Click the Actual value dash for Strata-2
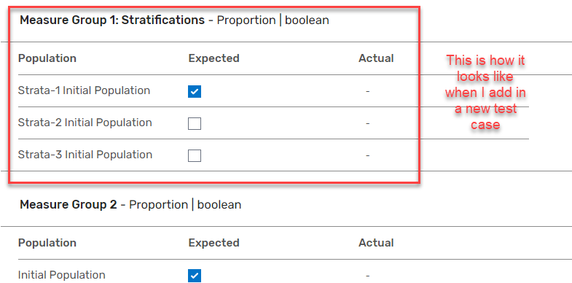This screenshot has height=283, width=572. (368, 123)
